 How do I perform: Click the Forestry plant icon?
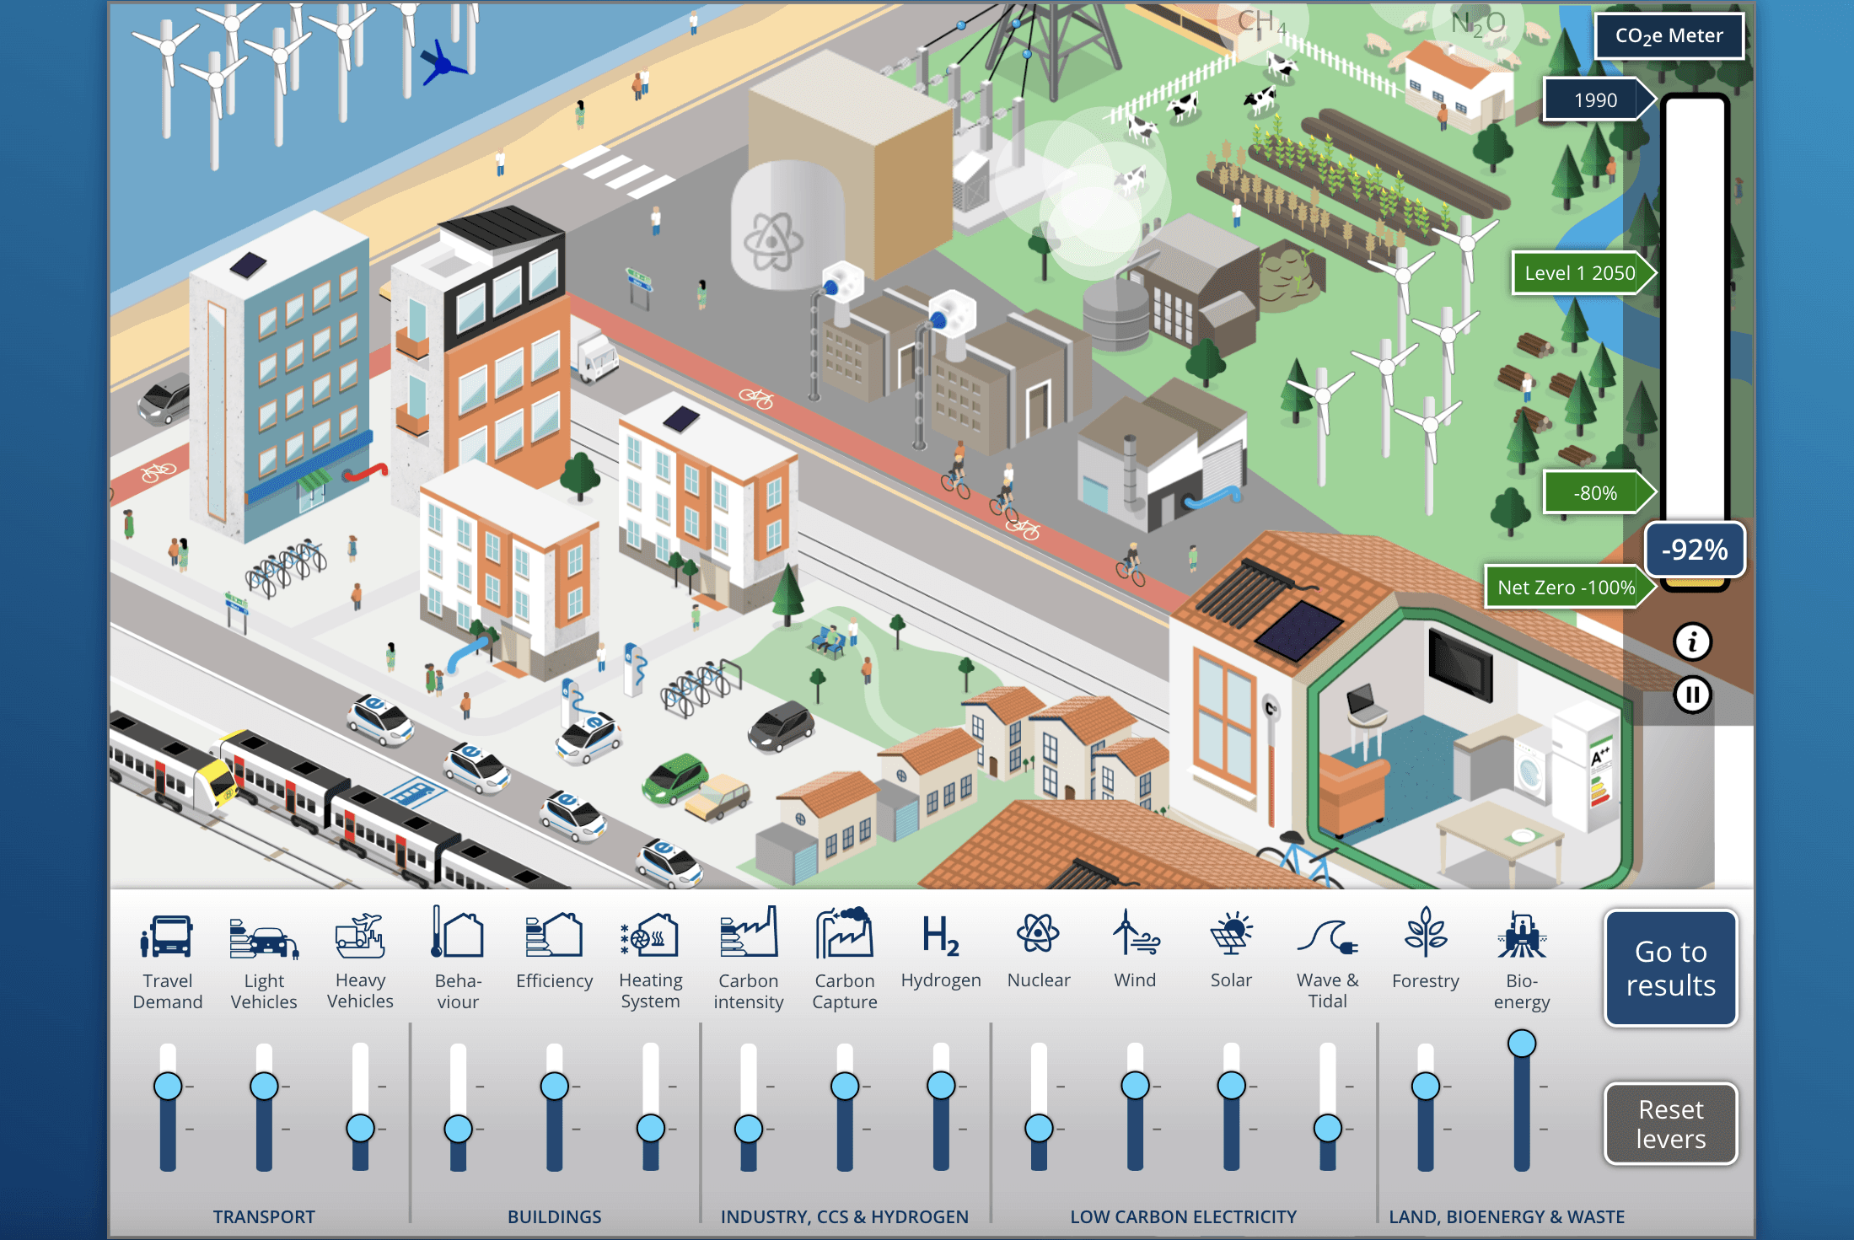click(1425, 934)
